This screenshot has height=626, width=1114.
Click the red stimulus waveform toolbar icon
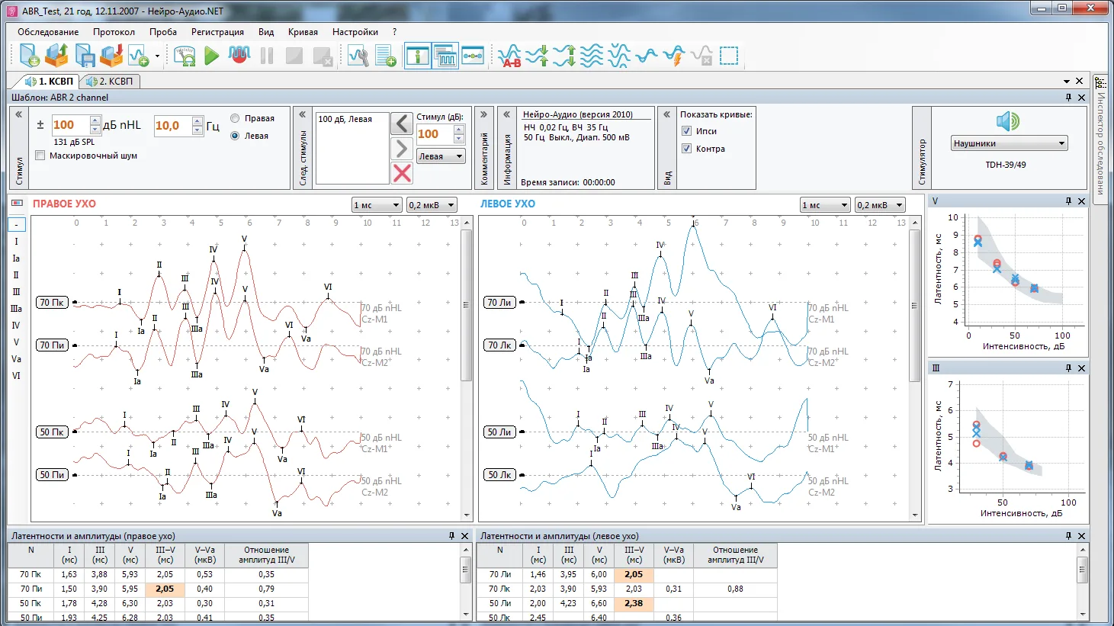[239, 55]
